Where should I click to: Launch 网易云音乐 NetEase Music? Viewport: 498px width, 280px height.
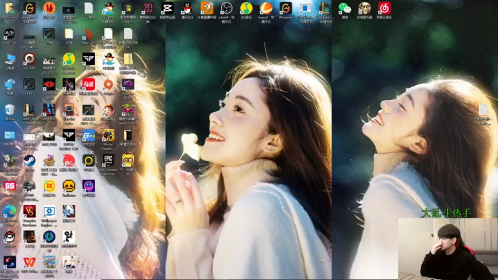(x=384, y=8)
